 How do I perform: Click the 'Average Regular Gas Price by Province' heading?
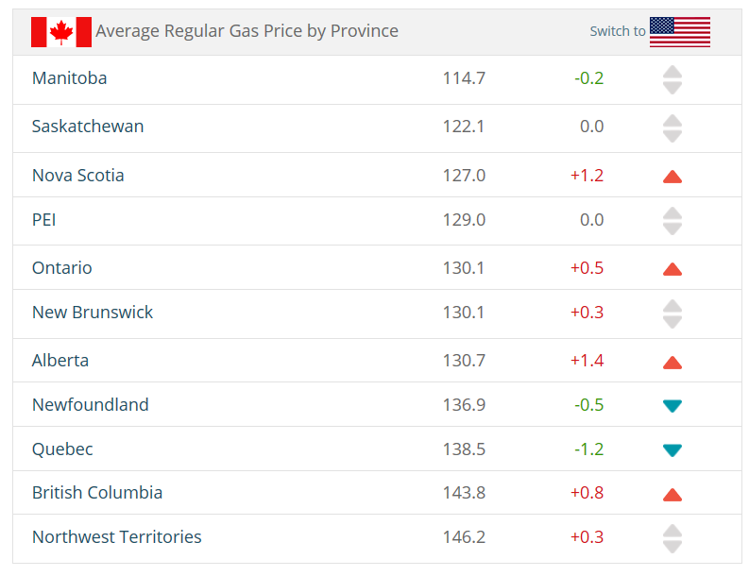pos(247,31)
